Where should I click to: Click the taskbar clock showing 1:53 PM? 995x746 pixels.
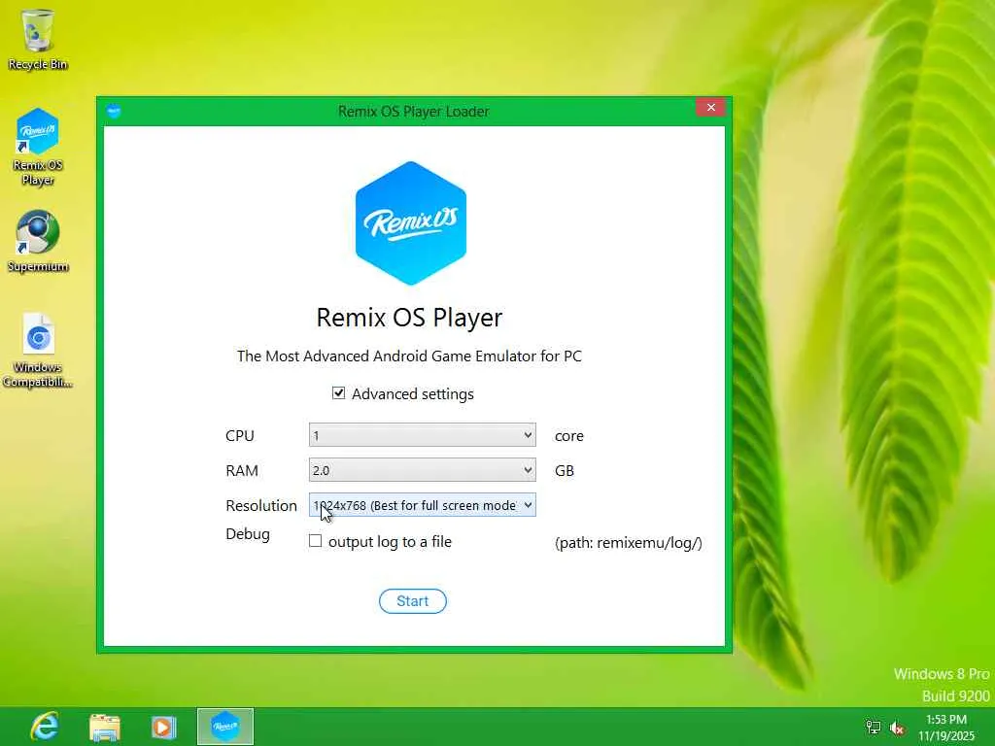[946, 728]
